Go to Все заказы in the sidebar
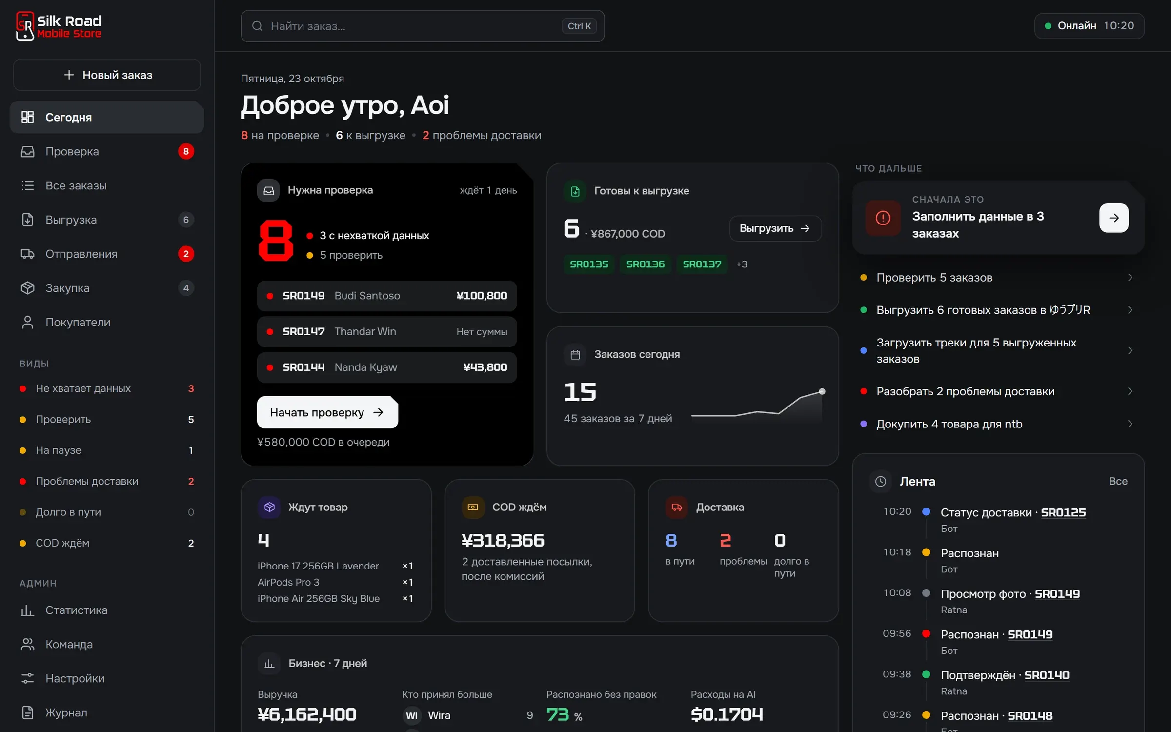 107,185
